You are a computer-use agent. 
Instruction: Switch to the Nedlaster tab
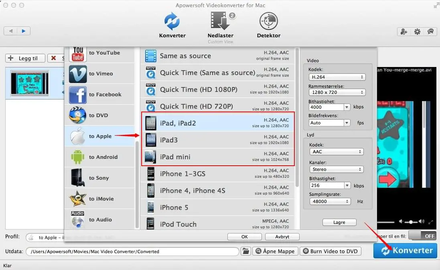pyautogui.click(x=221, y=25)
